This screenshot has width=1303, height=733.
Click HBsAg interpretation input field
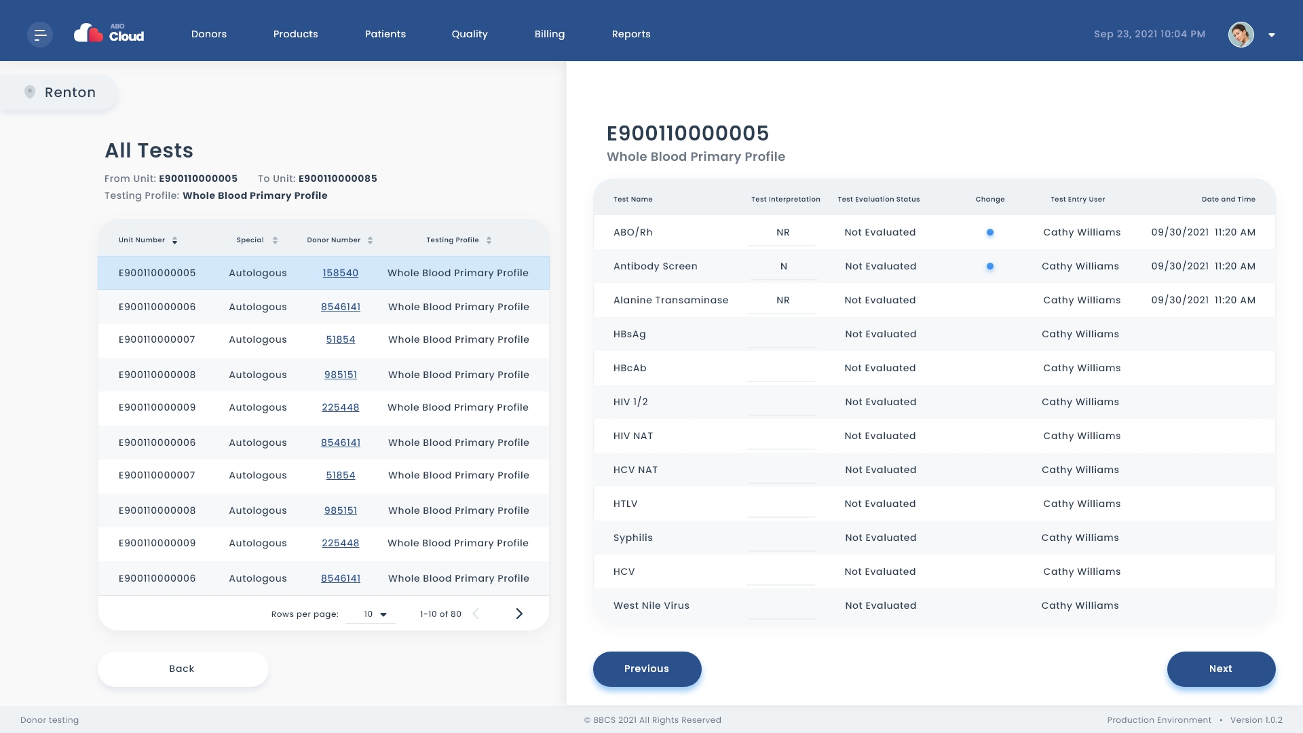pos(782,335)
